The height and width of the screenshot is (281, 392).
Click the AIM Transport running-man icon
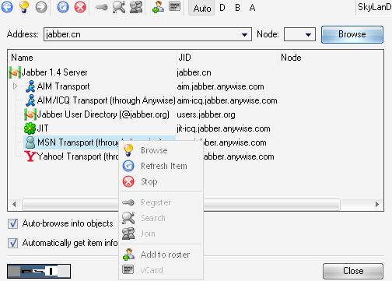point(30,86)
